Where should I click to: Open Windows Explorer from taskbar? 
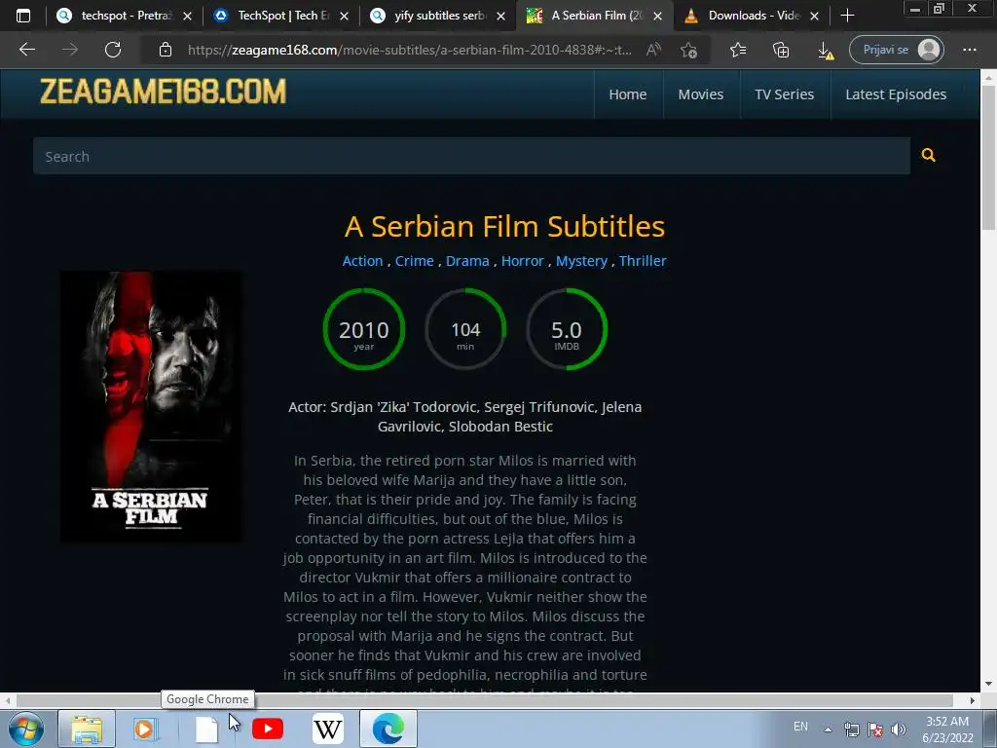(x=87, y=729)
